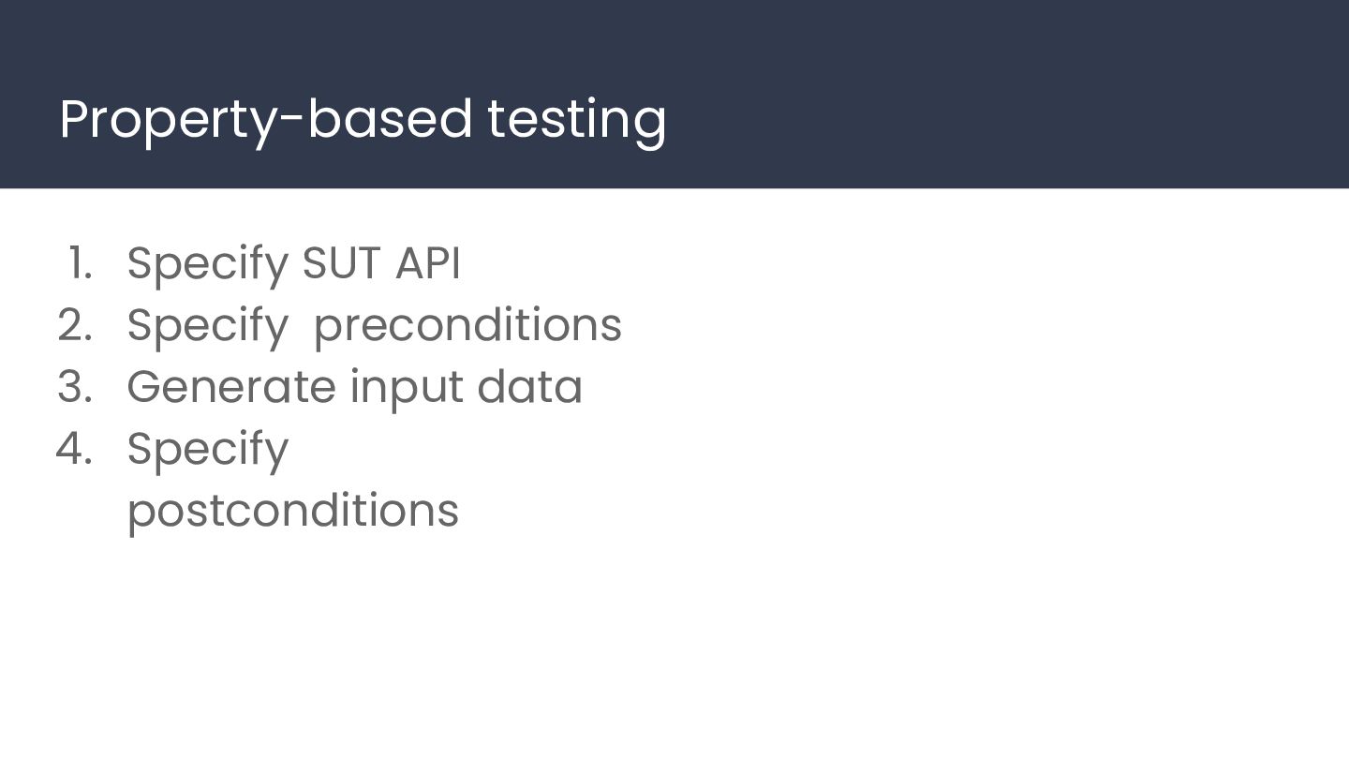Click the word "Generate" in third item
Screen dimensions: 1349x759
(x=230, y=387)
